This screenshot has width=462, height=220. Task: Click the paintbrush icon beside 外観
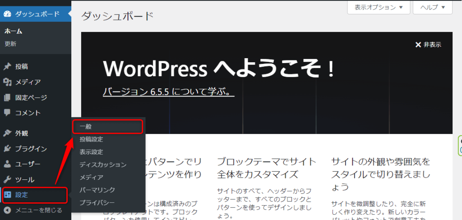click(7, 133)
